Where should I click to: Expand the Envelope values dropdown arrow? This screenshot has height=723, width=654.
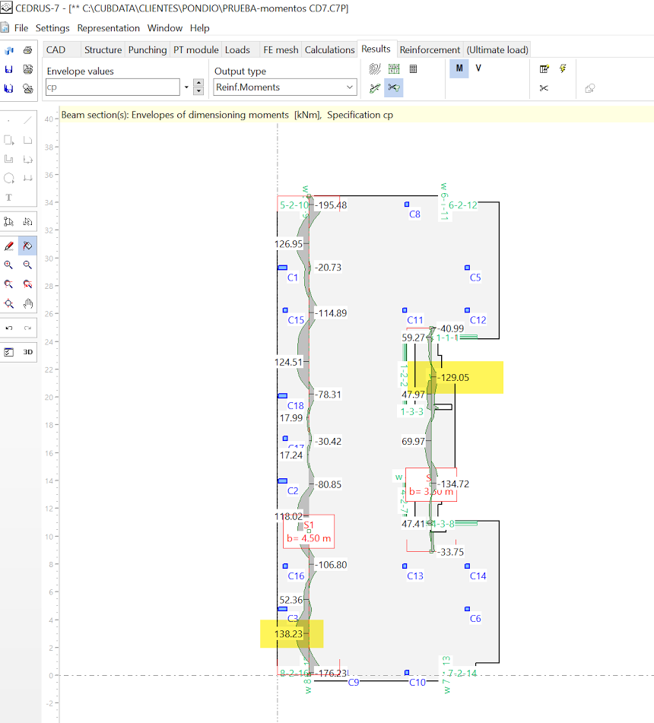tap(186, 87)
